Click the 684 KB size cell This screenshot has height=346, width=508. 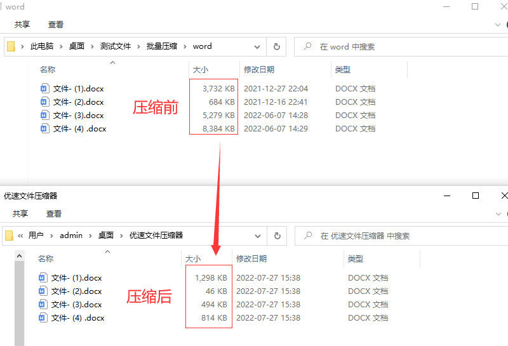tap(222, 102)
